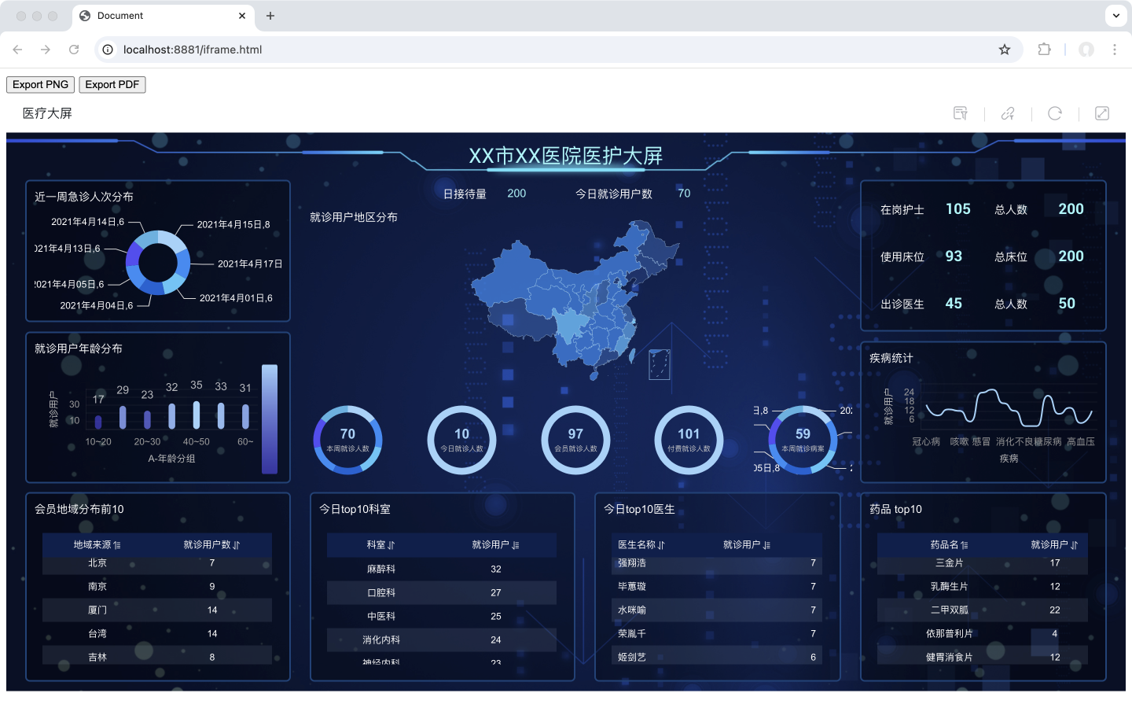Click the linked-filter chain icon
The height and width of the screenshot is (708, 1132).
pos(1008,113)
